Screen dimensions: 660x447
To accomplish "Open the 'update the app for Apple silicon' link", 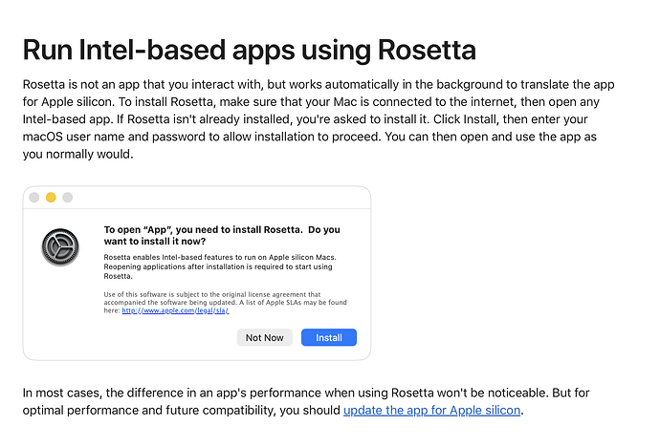I will 431,410.
